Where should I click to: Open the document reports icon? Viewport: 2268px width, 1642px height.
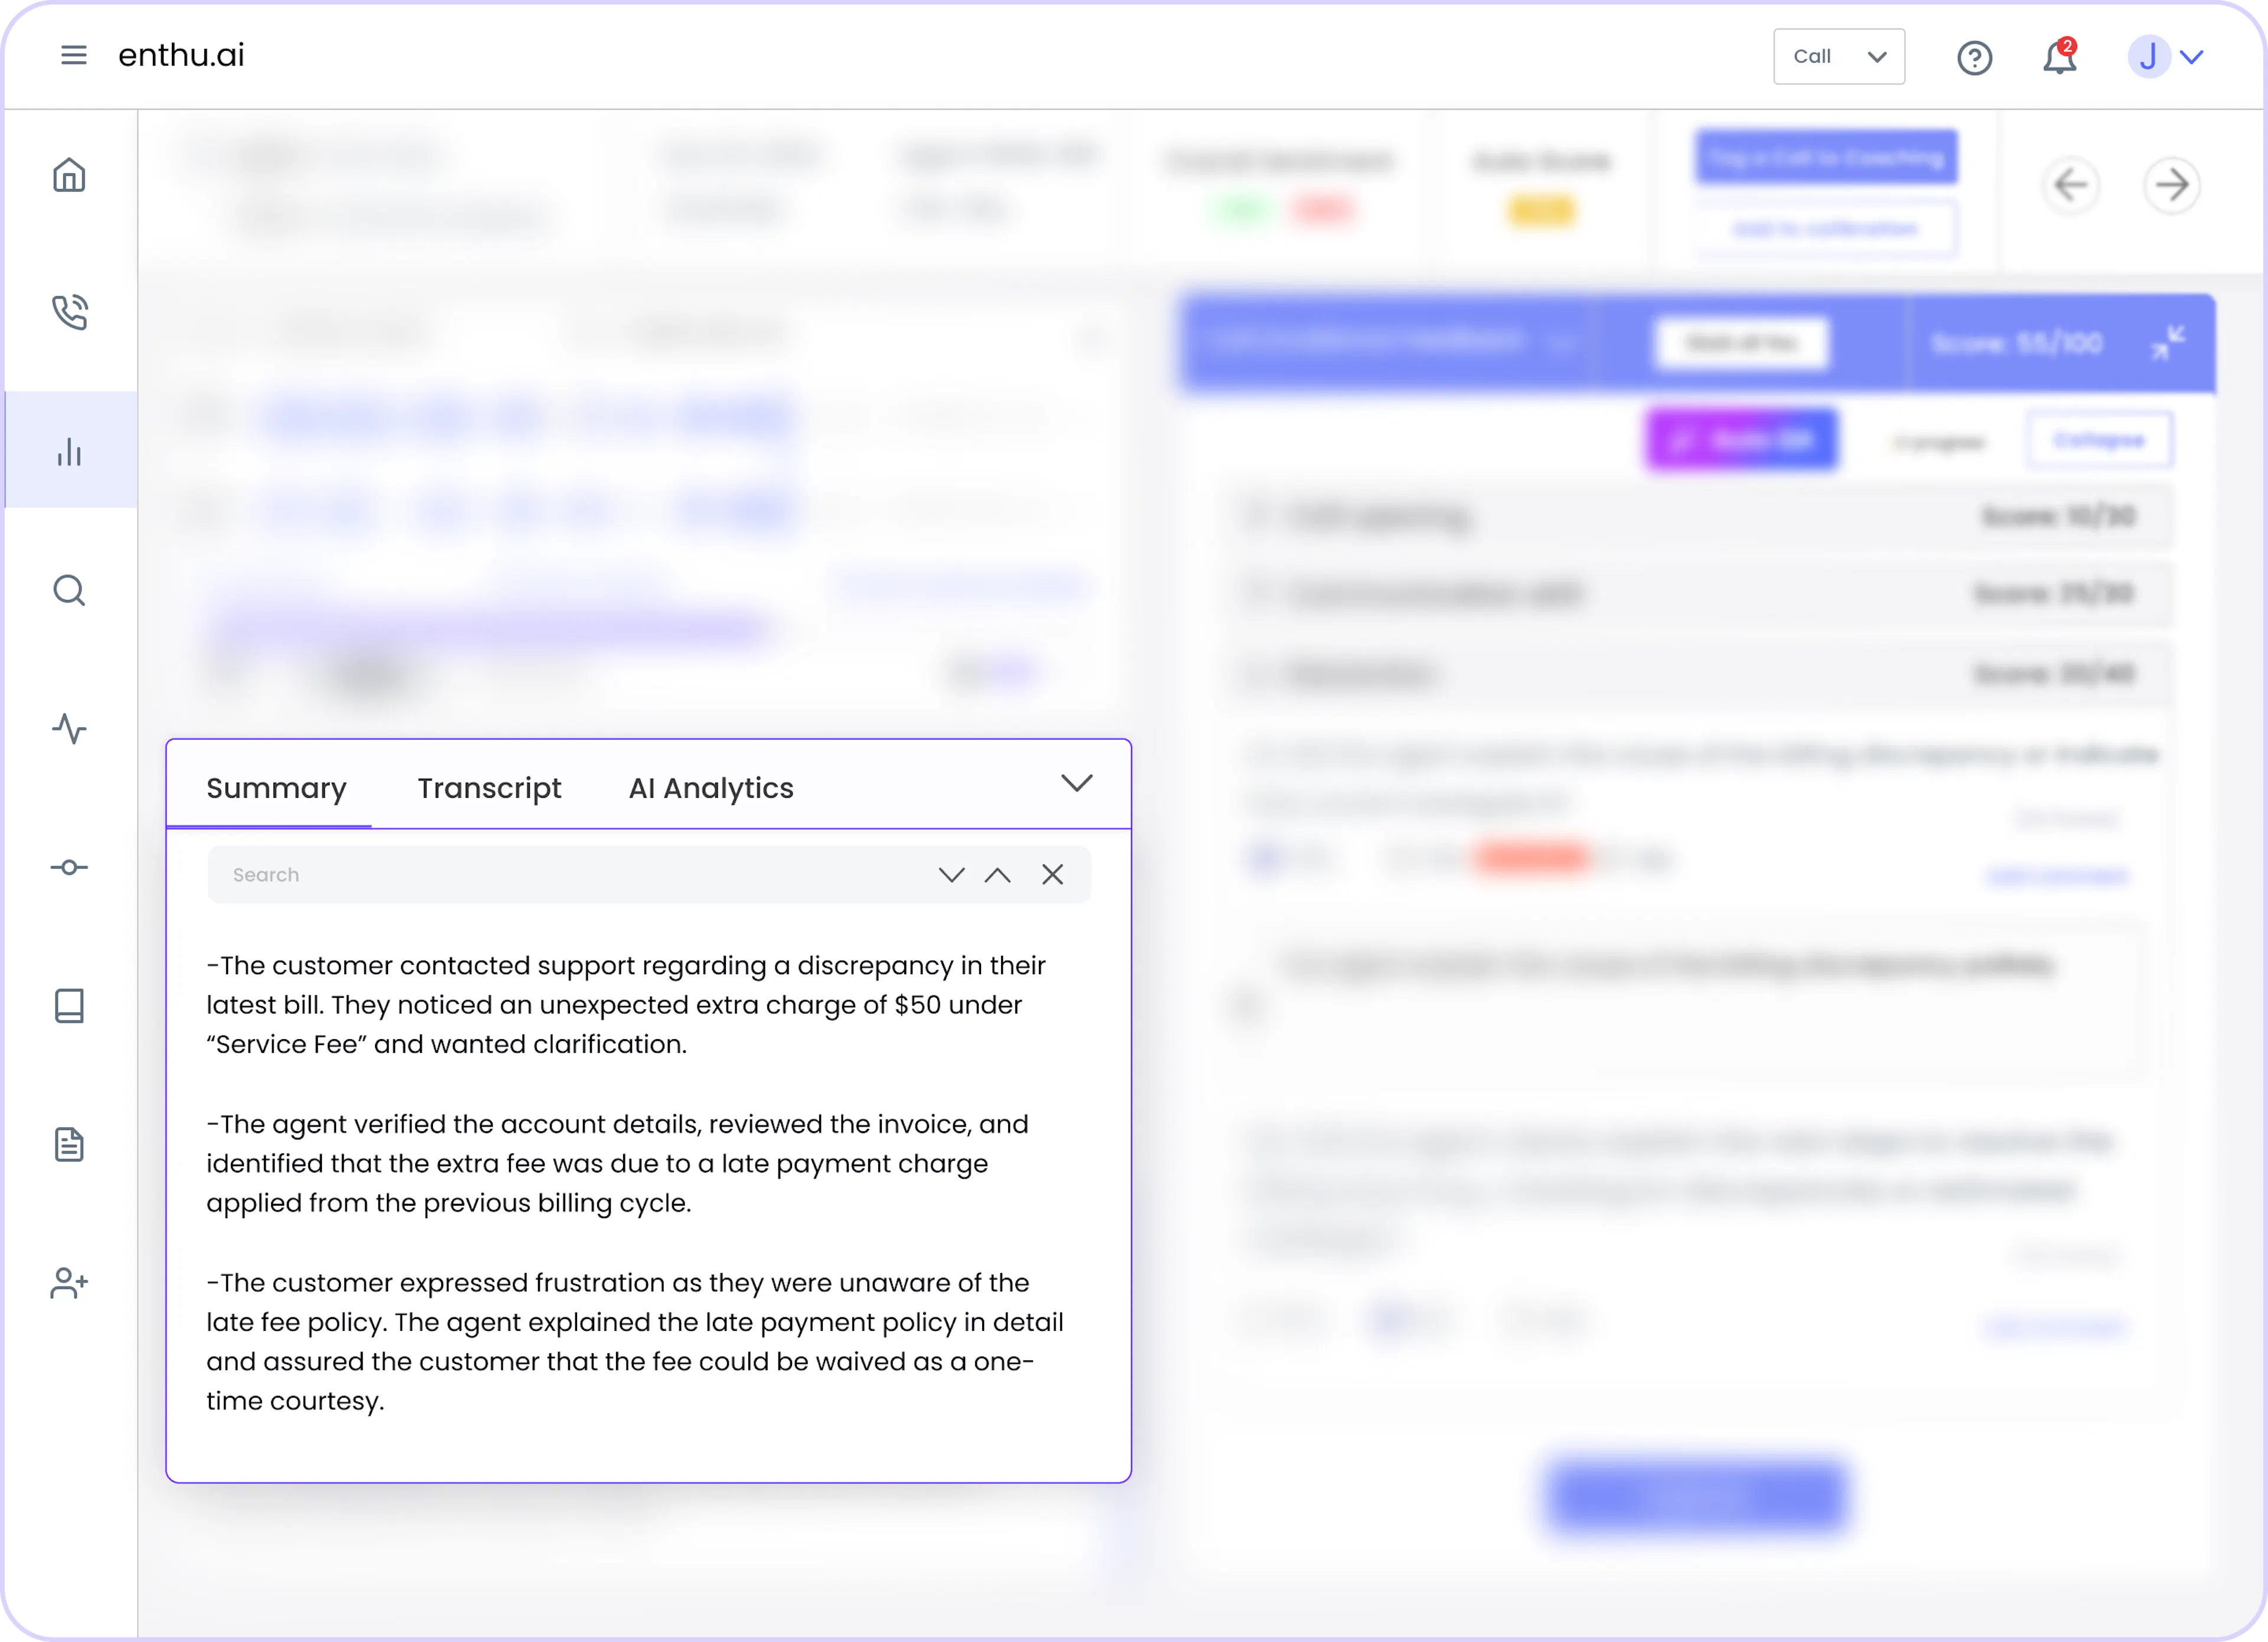point(69,1144)
